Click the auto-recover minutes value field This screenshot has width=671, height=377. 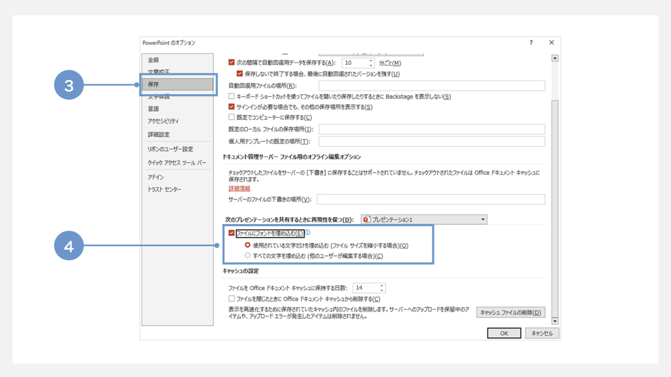[x=355, y=63]
